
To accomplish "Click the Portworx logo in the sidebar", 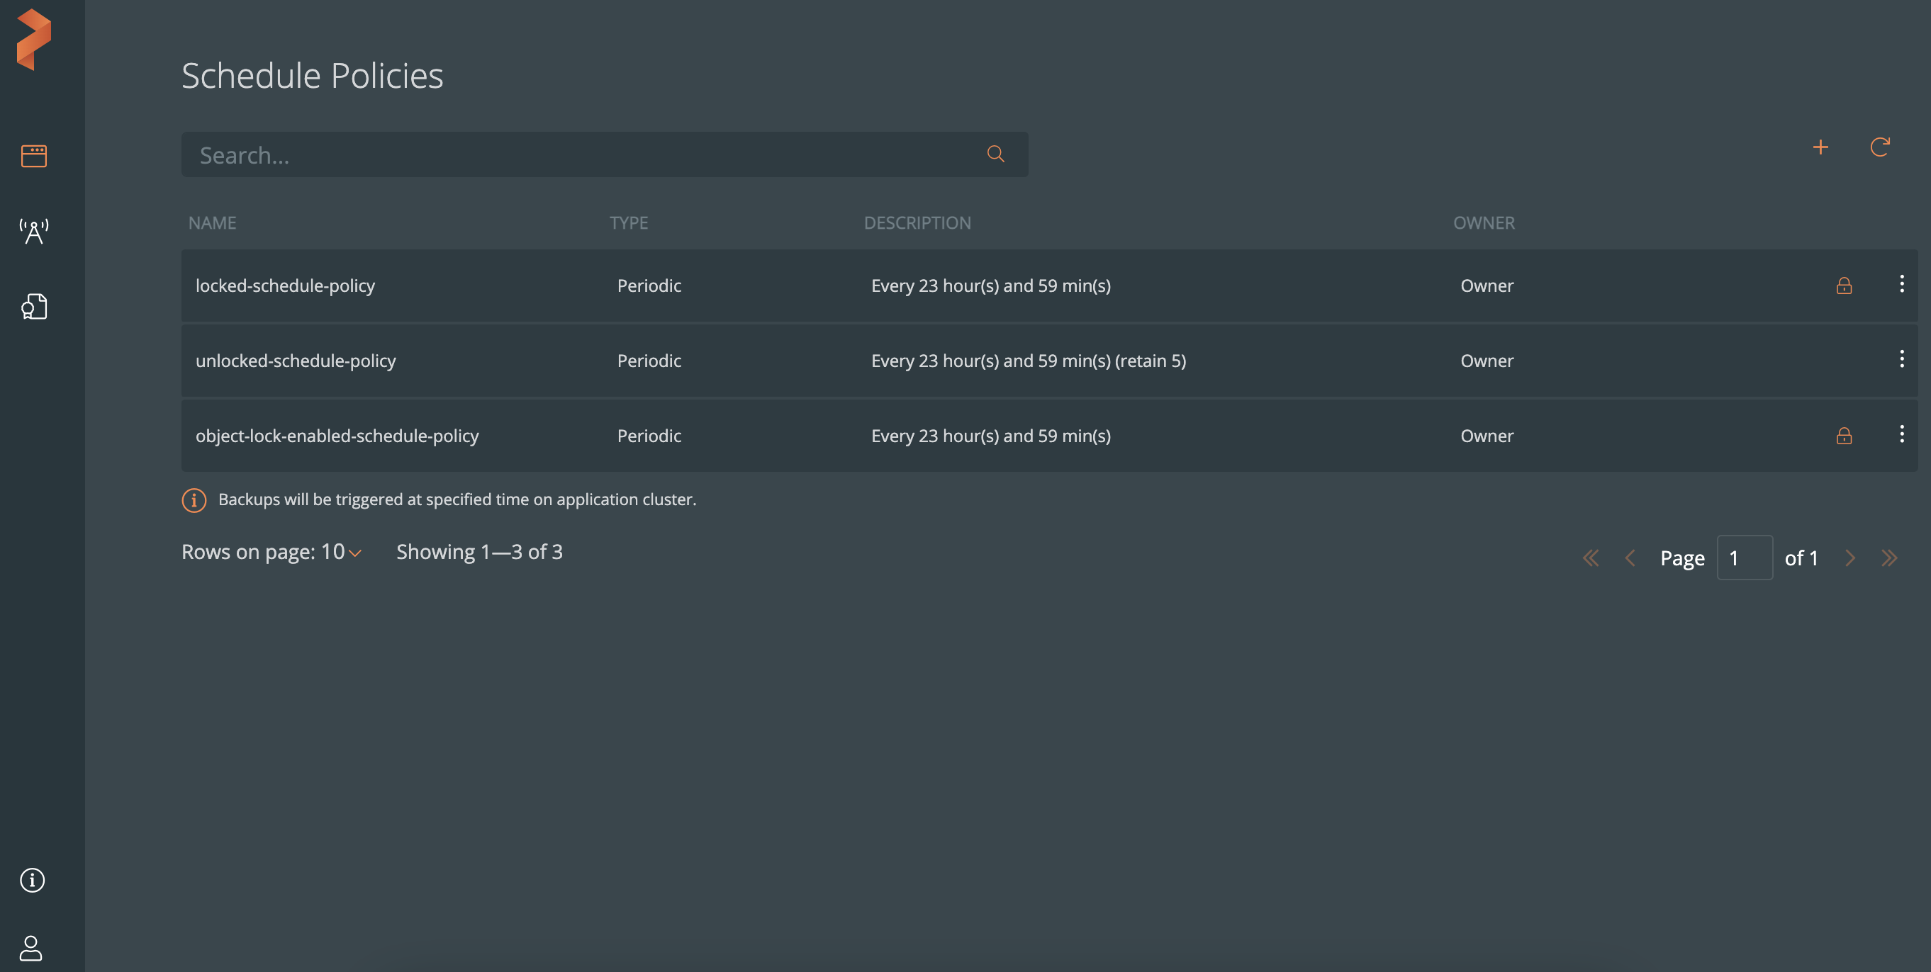I will point(34,40).
